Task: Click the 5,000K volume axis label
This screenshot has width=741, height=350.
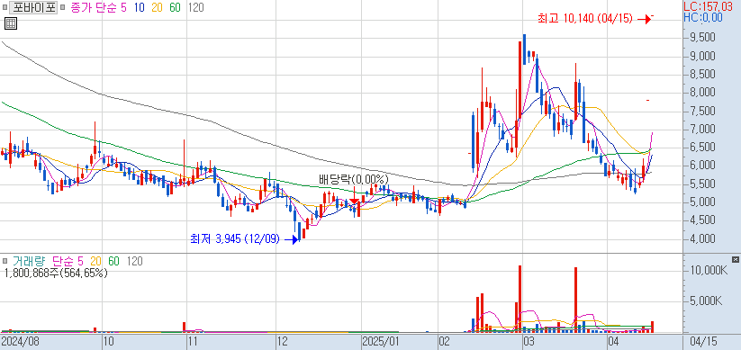Action: click(707, 301)
